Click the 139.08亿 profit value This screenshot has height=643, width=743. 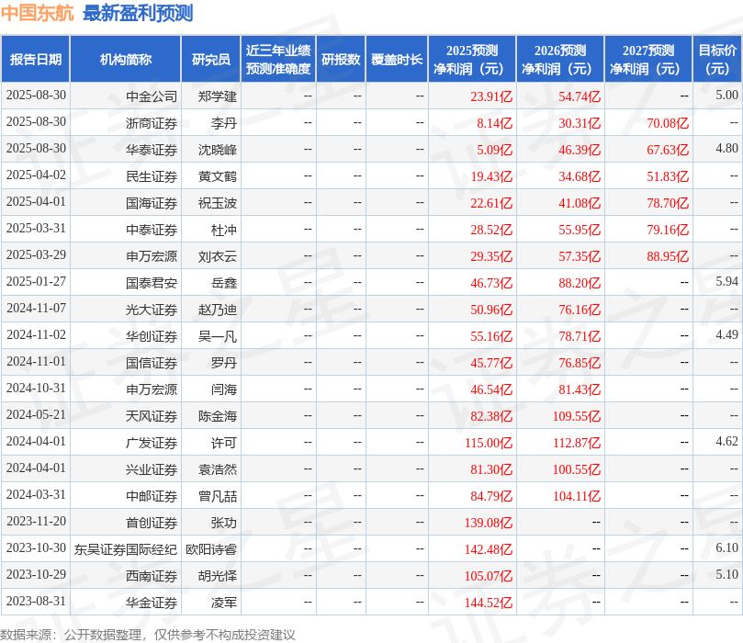tap(489, 522)
